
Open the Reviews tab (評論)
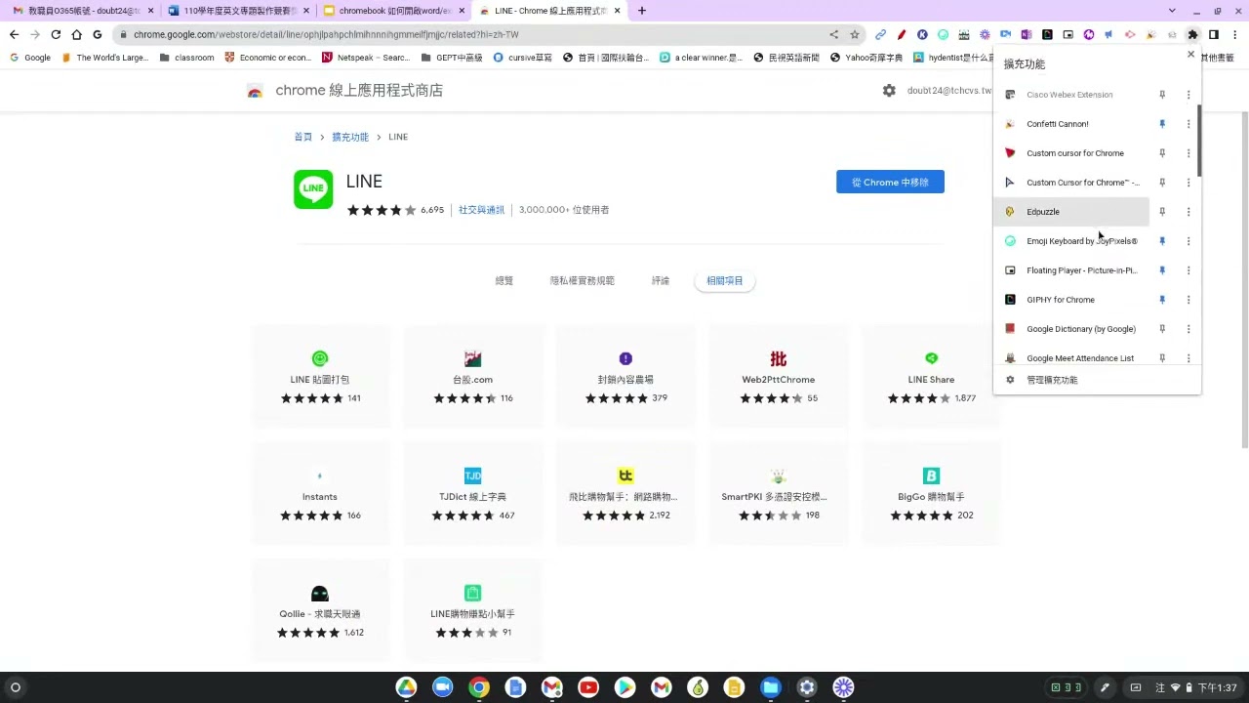pos(661,281)
